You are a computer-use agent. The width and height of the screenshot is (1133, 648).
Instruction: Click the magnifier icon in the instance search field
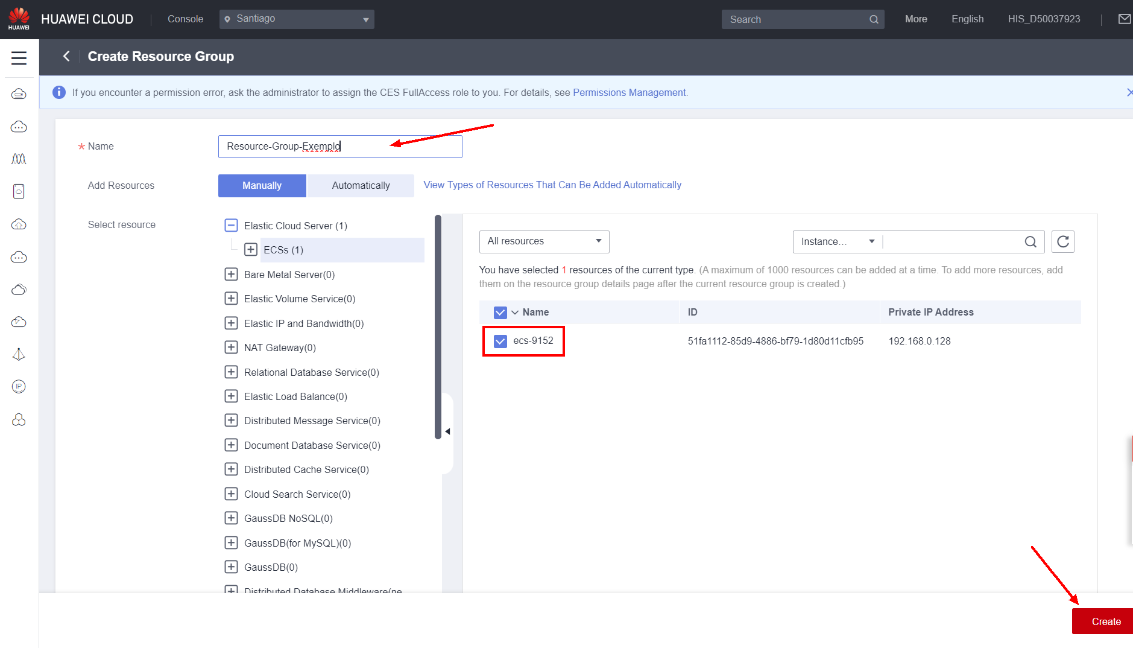coord(1030,242)
